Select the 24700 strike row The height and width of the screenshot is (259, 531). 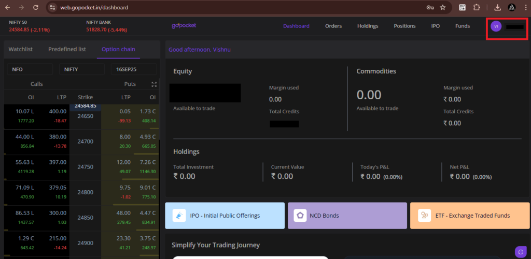coord(85,142)
